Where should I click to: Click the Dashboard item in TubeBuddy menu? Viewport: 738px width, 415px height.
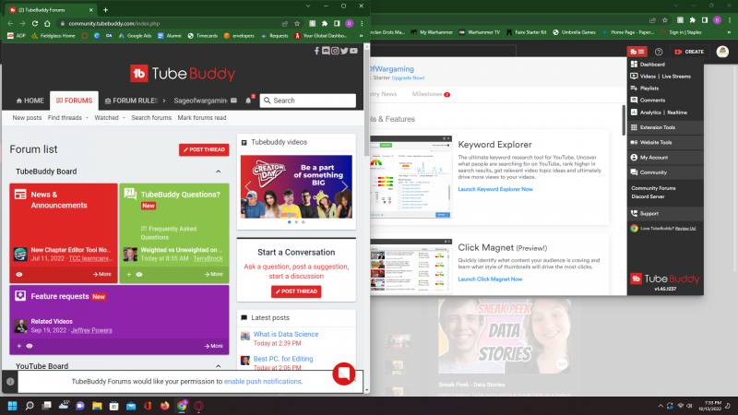coord(653,65)
